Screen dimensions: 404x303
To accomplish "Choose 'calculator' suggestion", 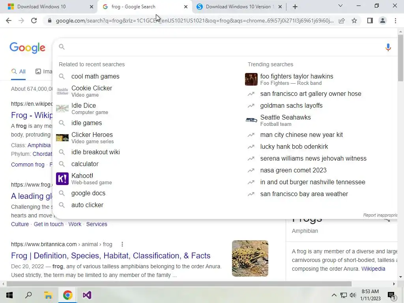I will click(146, 164).
